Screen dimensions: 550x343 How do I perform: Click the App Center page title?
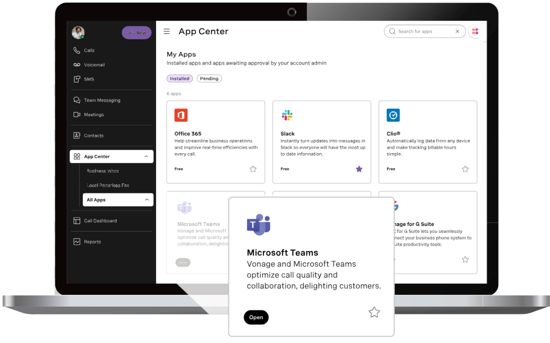[204, 31]
